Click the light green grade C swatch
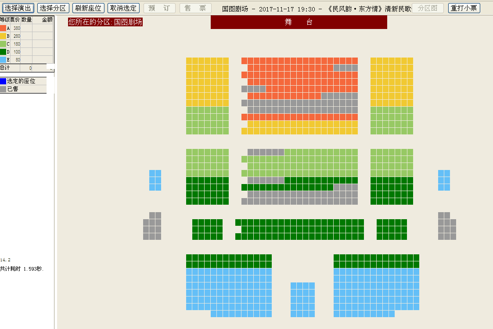The height and width of the screenshot is (329, 493). [x=3, y=44]
